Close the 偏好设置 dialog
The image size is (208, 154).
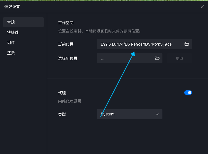202,7
